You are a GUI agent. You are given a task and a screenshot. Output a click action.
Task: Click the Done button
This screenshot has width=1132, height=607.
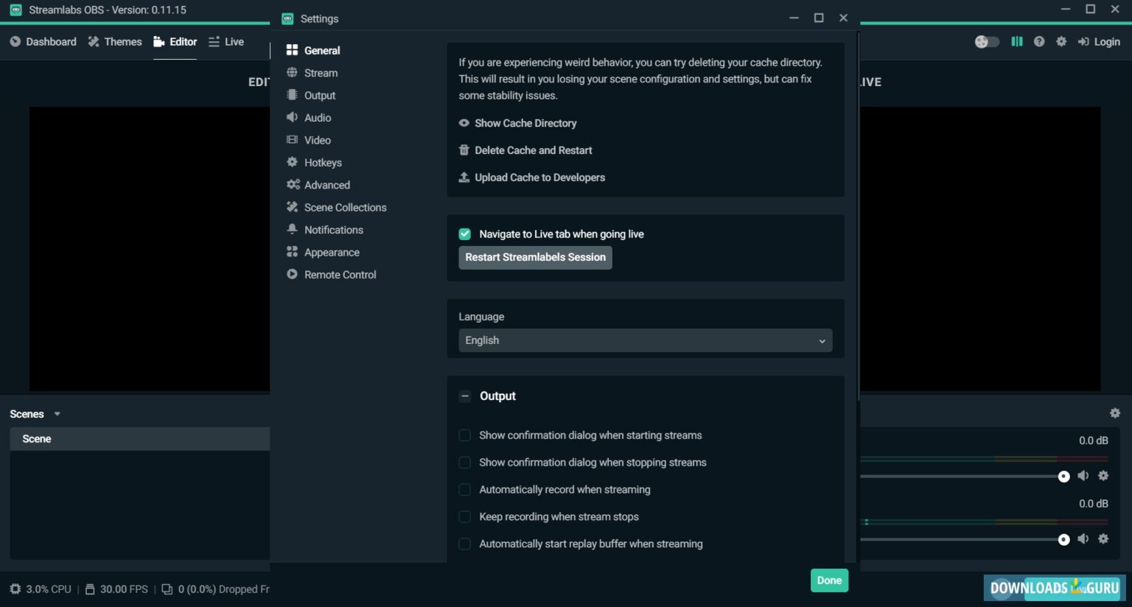coord(829,580)
